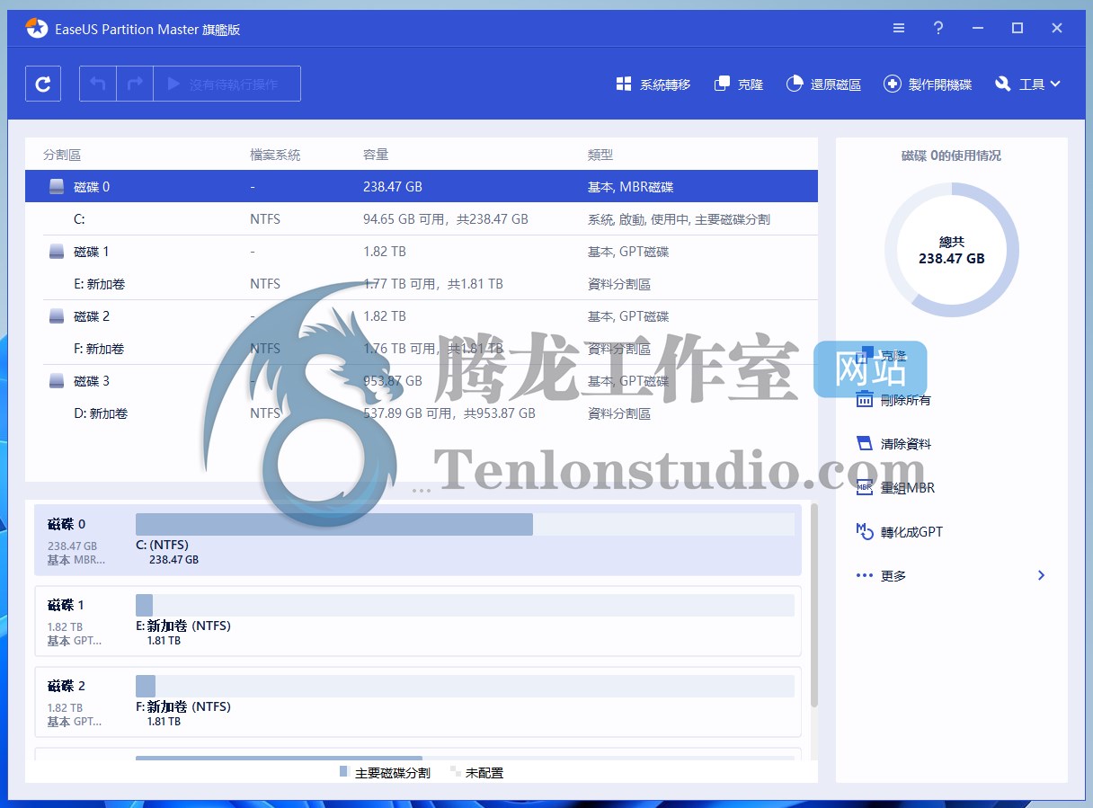Select D: 新加卷 partition row
This screenshot has width=1093, height=808.
tap(422, 413)
